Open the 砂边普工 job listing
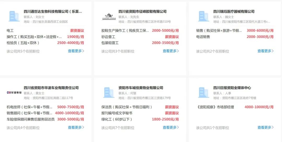The image size is (282, 142). click(108, 37)
